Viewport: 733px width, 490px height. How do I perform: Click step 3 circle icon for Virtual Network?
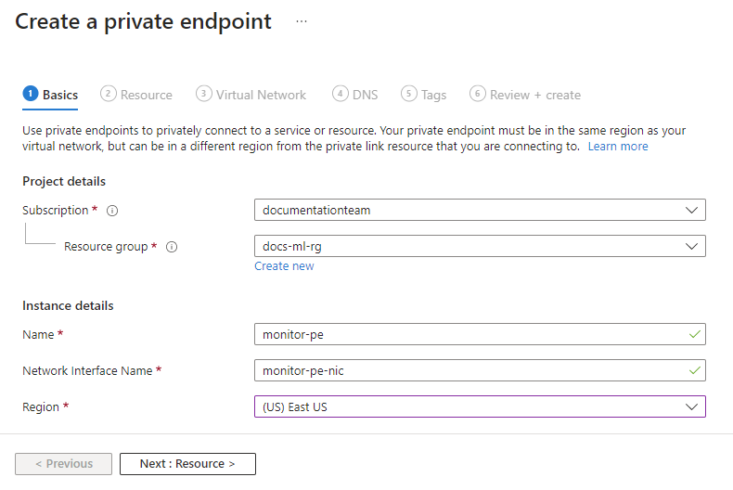pos(204,94)
